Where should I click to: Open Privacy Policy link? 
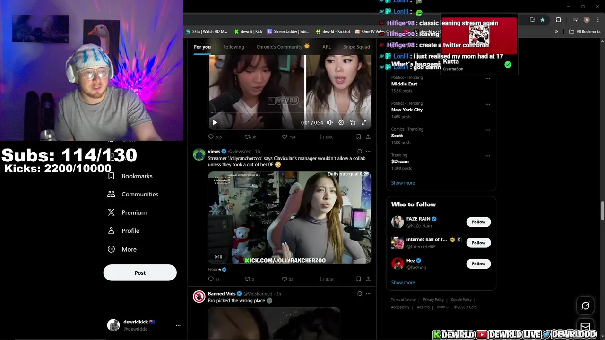pyautogui.click(x=433, y=300)
